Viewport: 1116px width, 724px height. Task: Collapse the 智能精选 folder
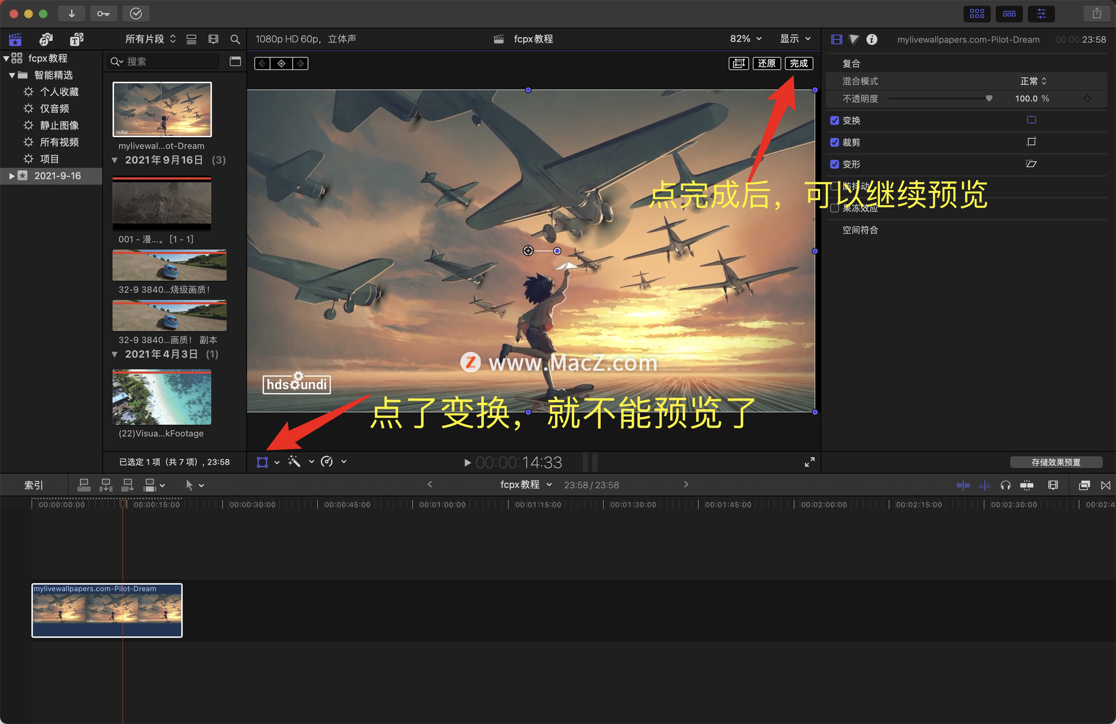pos(12,75)
